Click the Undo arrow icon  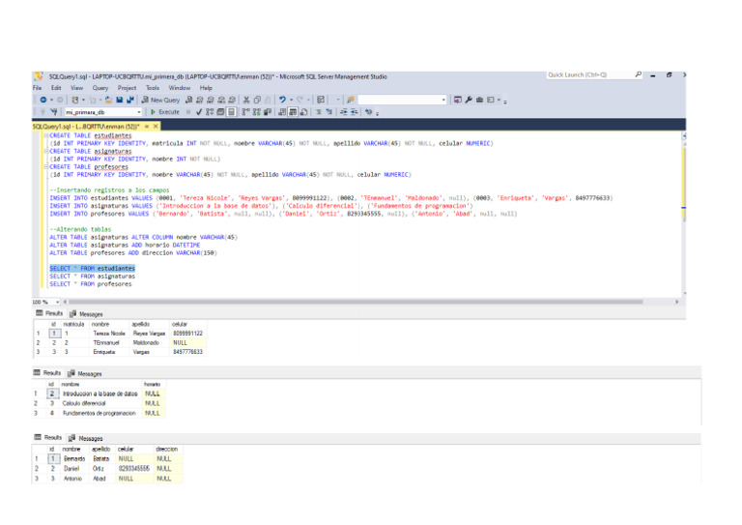point(281,100)
